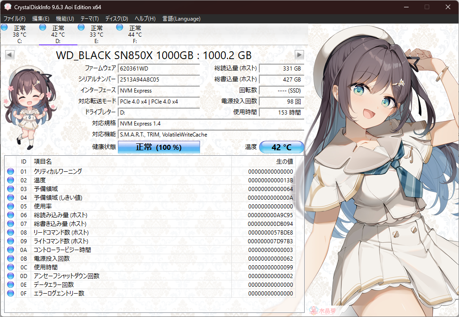Viewport: 459px width, 317px height.
Task: Click total host reads value 331 GB
Action: pos(282,69)
